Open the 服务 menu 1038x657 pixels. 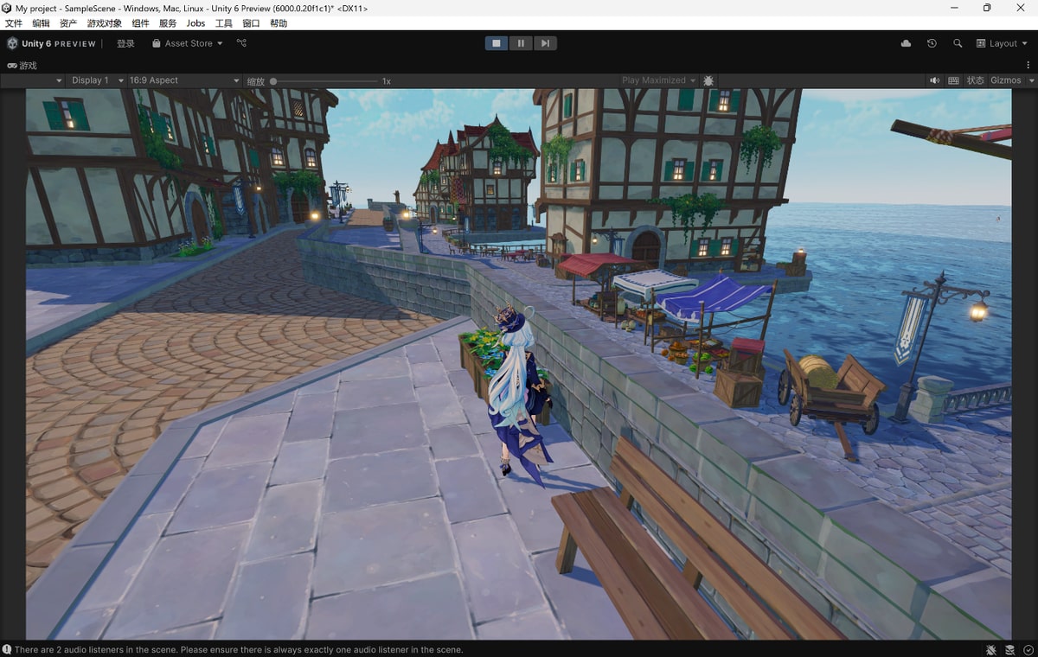pyautogui.click(x=168, y=23)
